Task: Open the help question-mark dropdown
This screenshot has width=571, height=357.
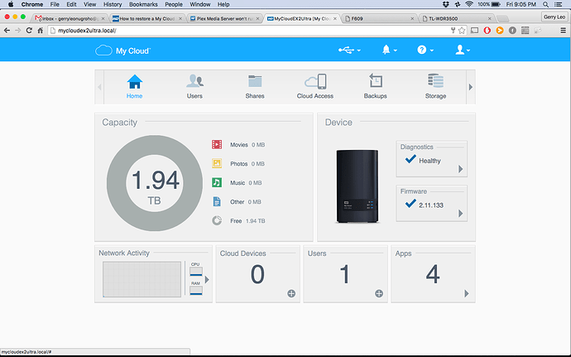Action: 425,50
